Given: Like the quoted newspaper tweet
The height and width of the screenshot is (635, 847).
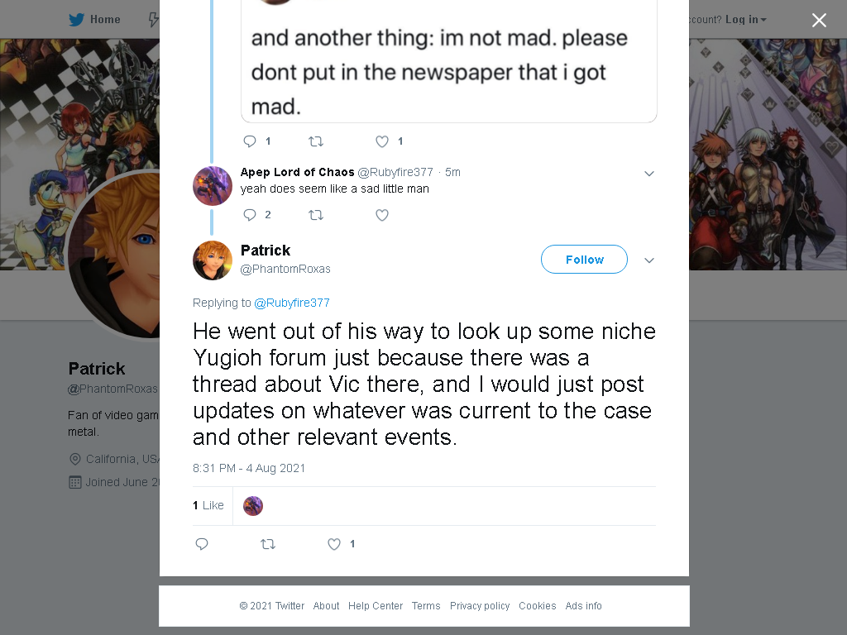Looking at the screenshot, I should (x=382, y=141).
